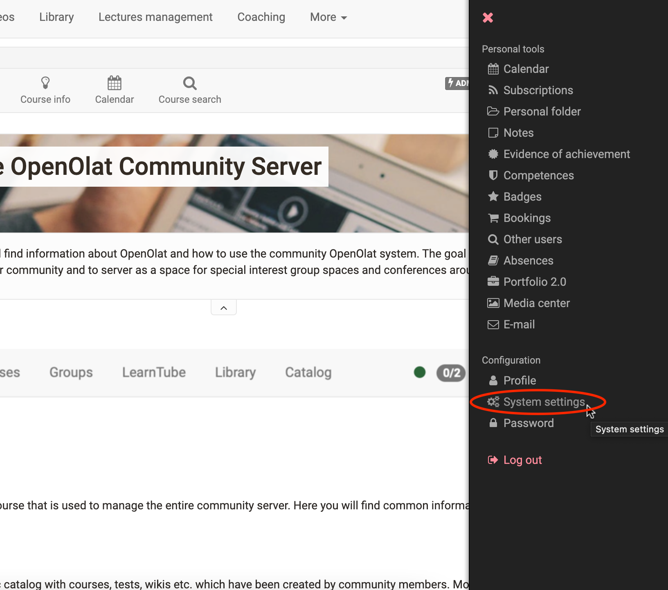The width and height of the screenshot is (668, 590).
Task: Click the Evidence of achievement certificate icon
Action: tap(493, 154)
